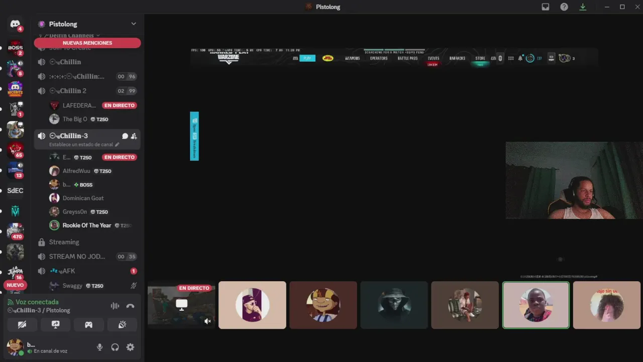This screenshot has height=362, width=643.
Task: Click the vertical blue tab in stream
Action: click(194, 136)
